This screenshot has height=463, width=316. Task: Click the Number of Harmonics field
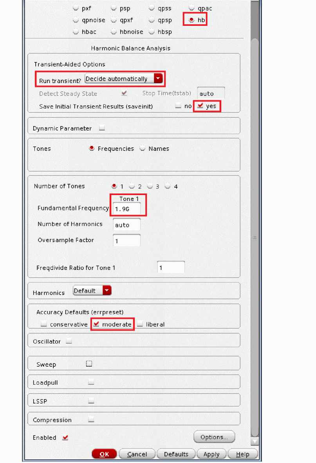126,225
